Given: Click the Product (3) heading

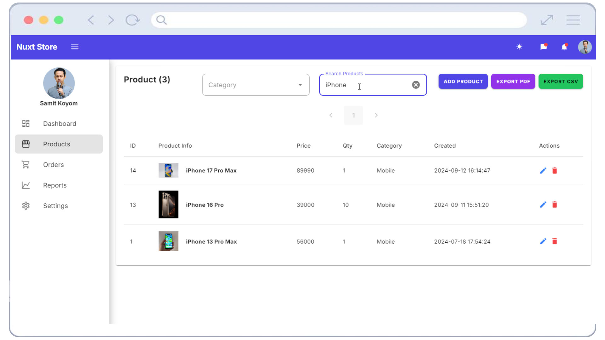Looking at the screenshot, I should [147, 80].
